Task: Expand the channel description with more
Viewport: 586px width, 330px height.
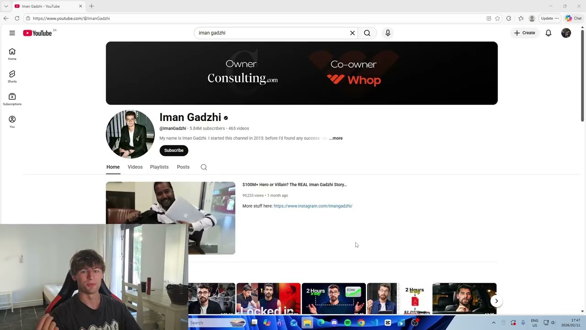Action: point(336,138)
